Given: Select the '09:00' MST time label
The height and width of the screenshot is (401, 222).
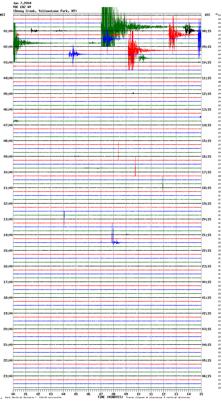Looking at the screenshot, I should (8, 157).
